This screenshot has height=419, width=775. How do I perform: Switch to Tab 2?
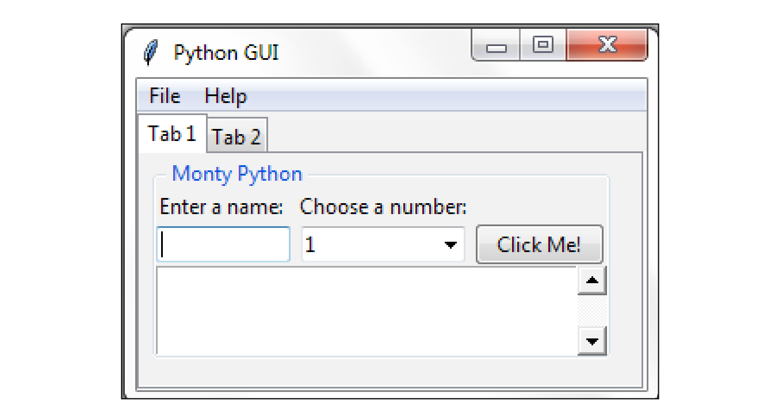pyautogui.click(x=236, y=136)
